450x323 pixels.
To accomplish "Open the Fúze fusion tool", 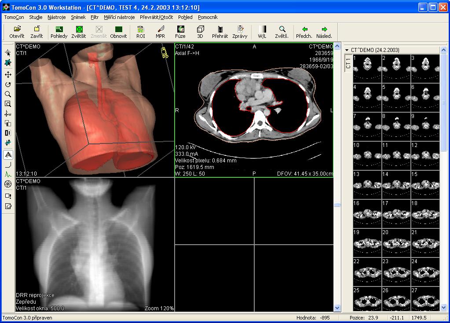I will (x=180, y=32).
